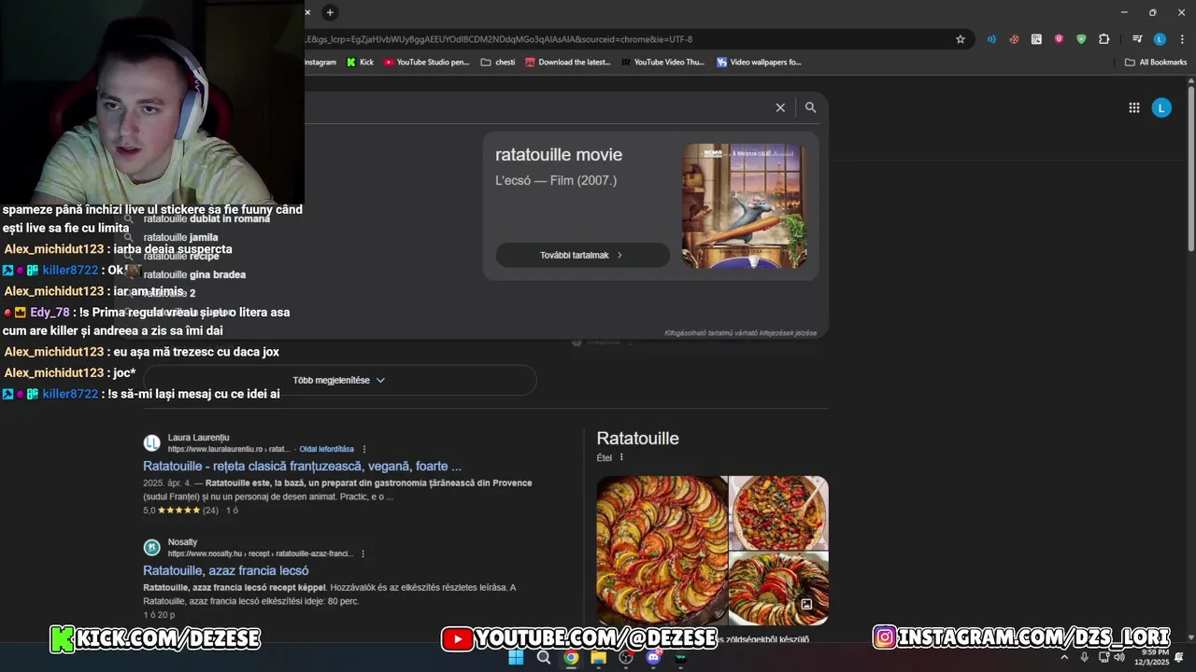The height and width of the screenshot is (672, 1196).
Task: Open Windows taskbar Search
Action: pyautogui.click(x=544, y=657)
